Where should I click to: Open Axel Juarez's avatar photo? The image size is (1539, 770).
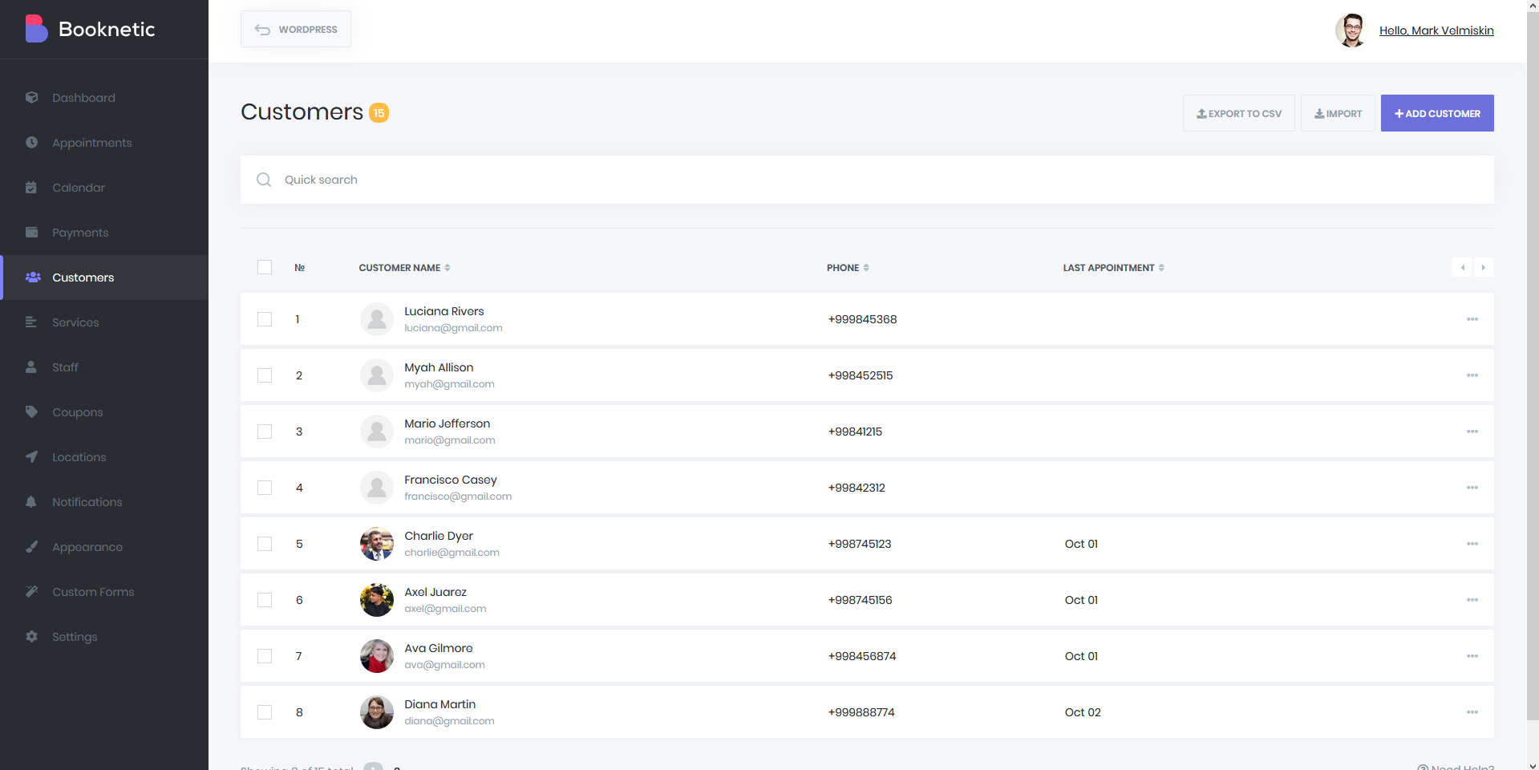pyautogui.click(x=377, y=600)
